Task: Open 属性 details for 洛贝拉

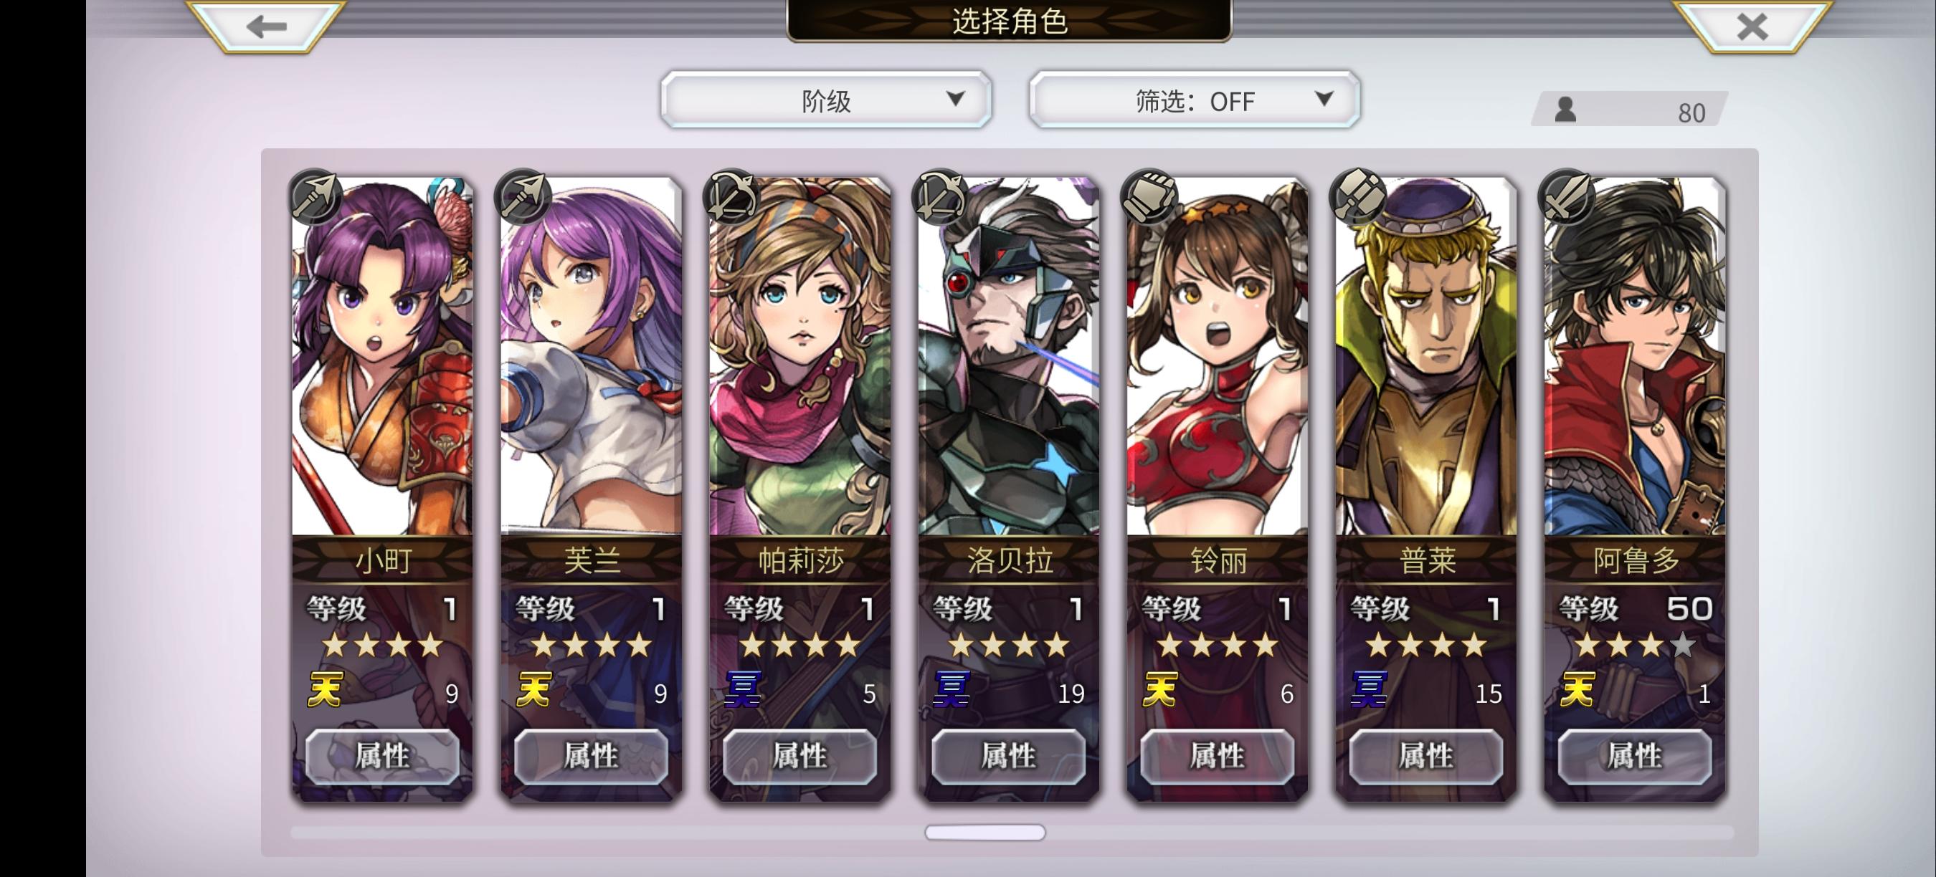Action: [x=1009, y=756]
